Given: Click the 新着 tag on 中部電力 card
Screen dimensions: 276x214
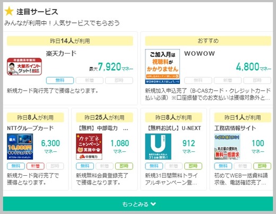Looking at the screenshot, I should click(x=105, y=166).
